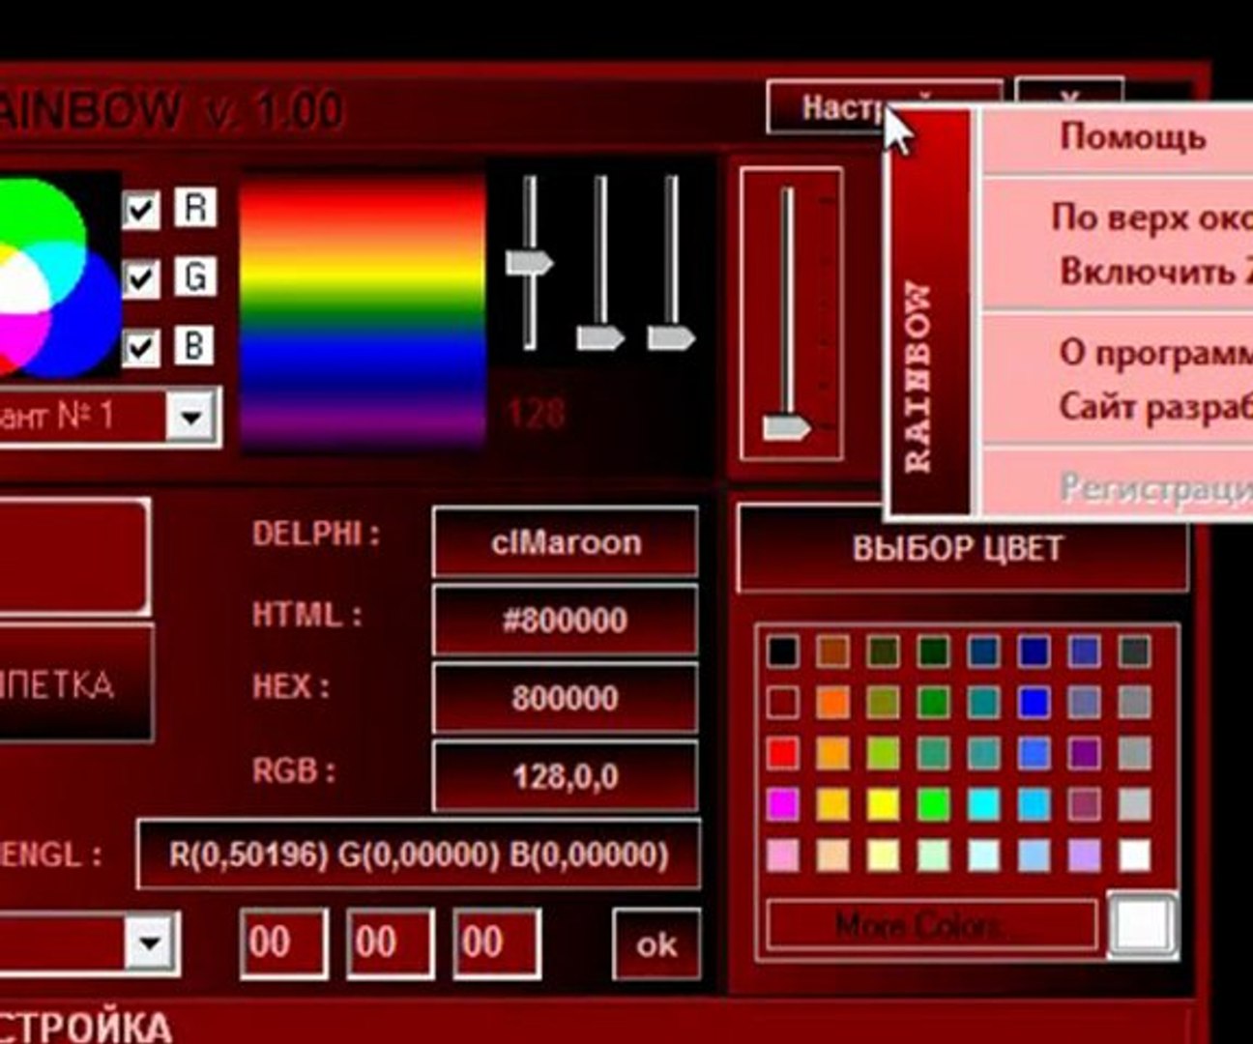This screenshot has width=1253, height=1044.
Task: Click the HTML field showing #800000
Action: pos(566,620)
